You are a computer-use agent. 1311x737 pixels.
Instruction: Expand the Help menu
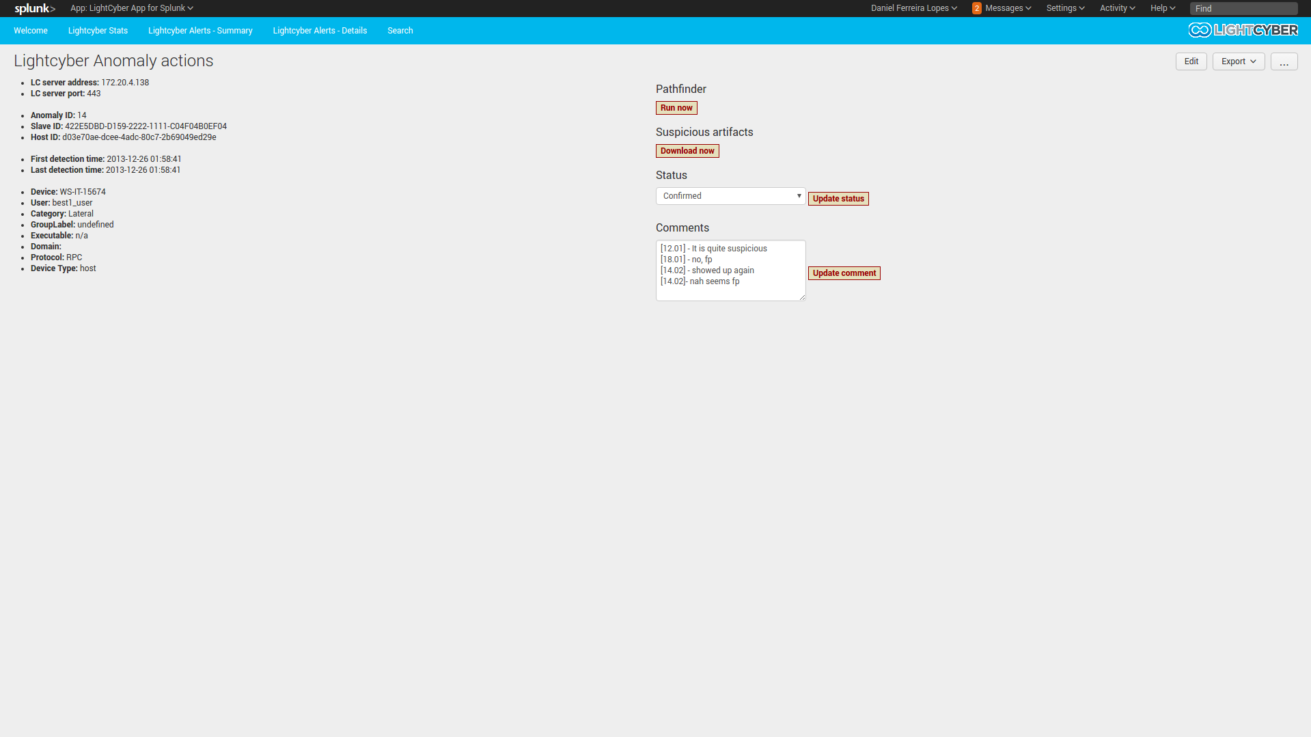1163,8
